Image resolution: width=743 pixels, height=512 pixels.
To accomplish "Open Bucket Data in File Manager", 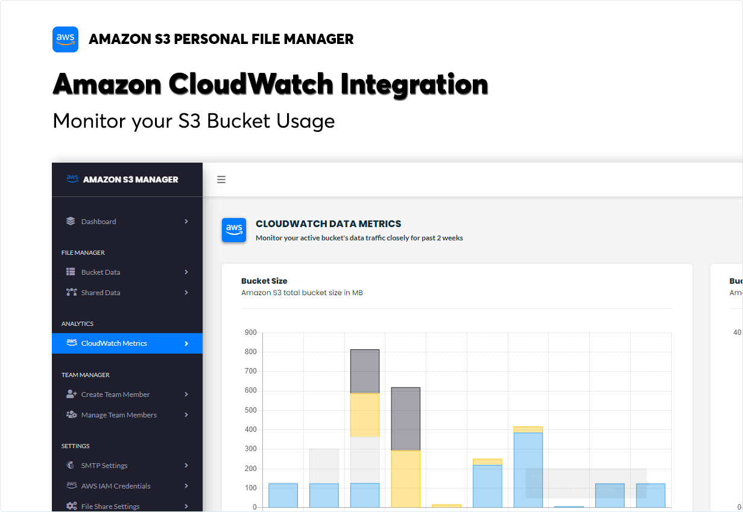I will (x=127, y=272).
